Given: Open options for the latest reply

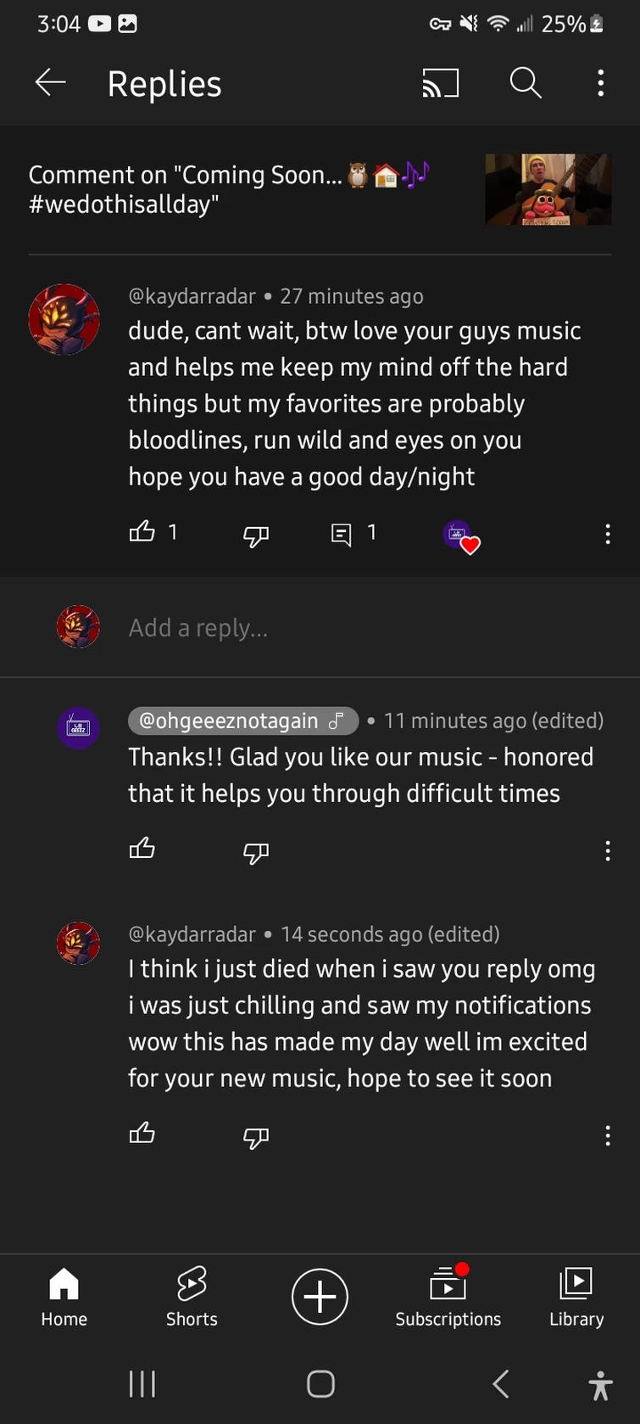Looking at the screenshot, I should point(608,1135).
